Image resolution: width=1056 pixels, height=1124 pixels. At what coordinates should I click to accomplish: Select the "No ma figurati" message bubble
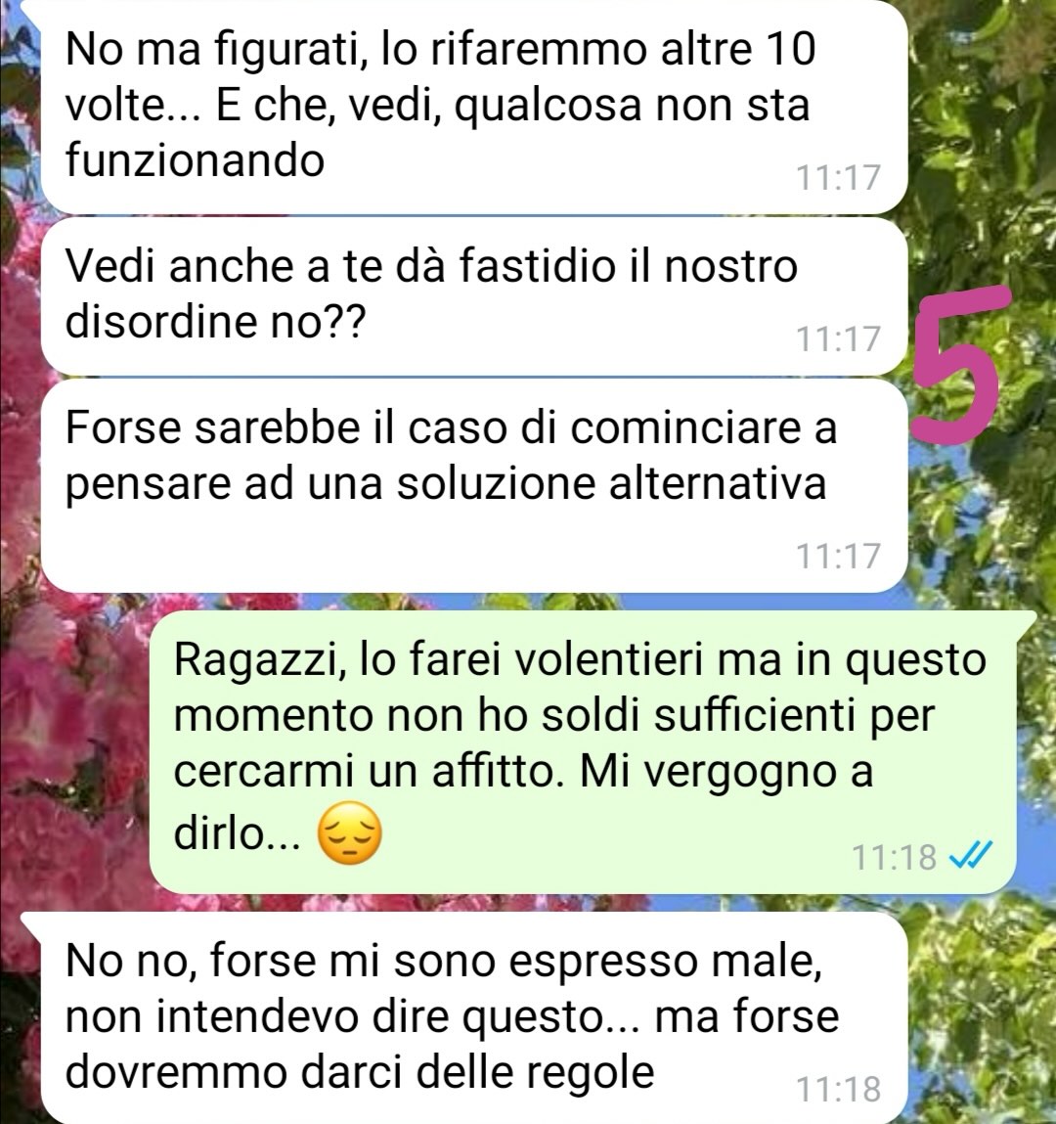[x=473, y=107]
